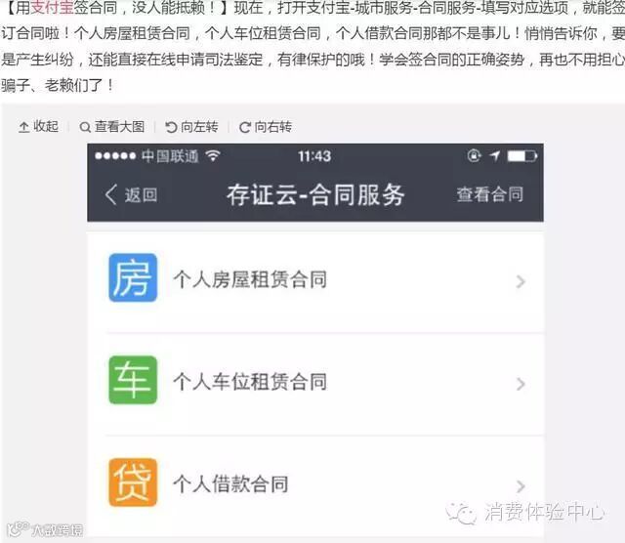Open the red 支付宝 link in the post text
Viewport: 625px width, 543px height.
tap(52, 8)
